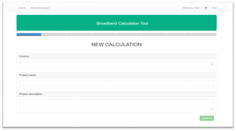The image size is (236, 131).
Task: Click the Home menu item
Action: tap(22, 8)
